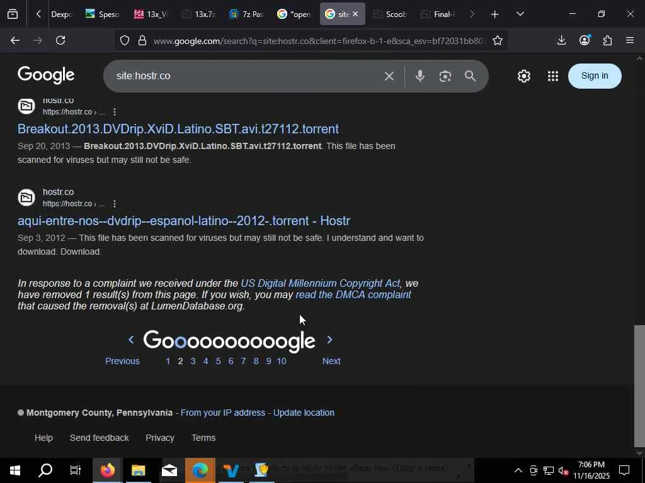Reload the current page
645x483 pixels.
(60, 40)
